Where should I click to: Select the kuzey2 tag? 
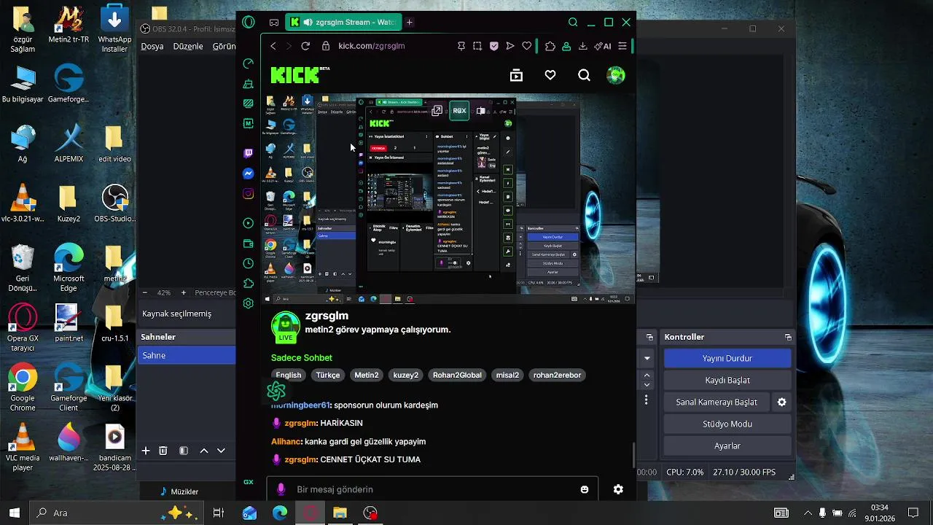pos(406,375)
